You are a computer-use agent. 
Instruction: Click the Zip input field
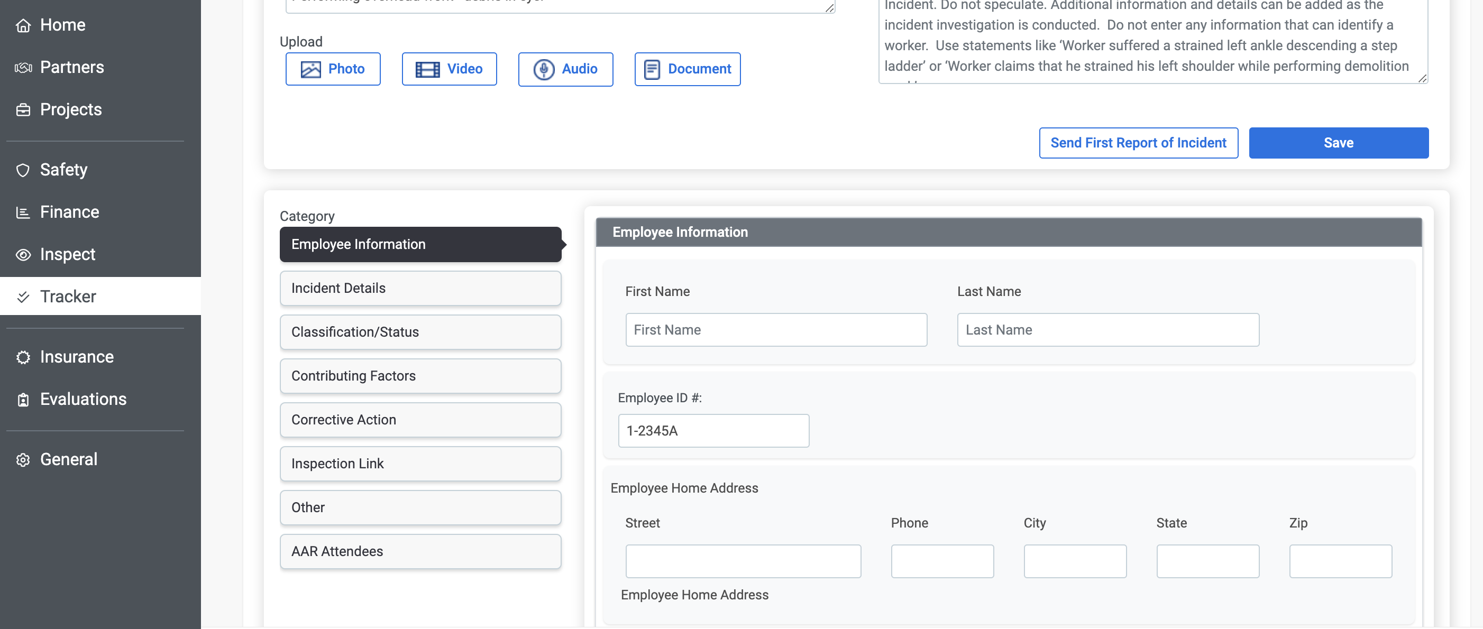point(1340,561)
